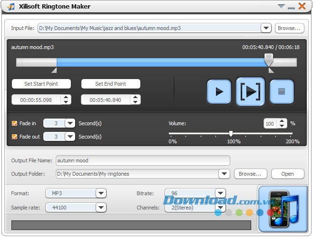Click the start point triangle marker
The width and height of the screenshot is (313, 239).
(54, 70)
